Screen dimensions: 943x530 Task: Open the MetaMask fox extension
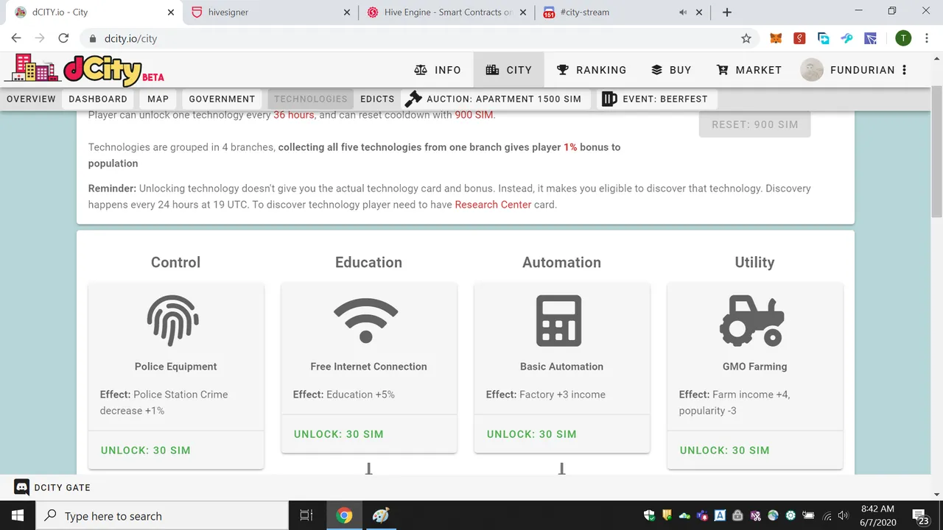[x=776, y=38]
